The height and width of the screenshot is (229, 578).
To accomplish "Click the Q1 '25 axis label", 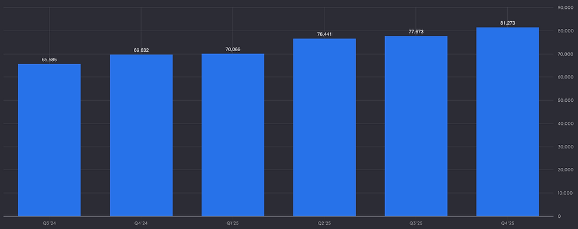I will [x=232, y=223].
